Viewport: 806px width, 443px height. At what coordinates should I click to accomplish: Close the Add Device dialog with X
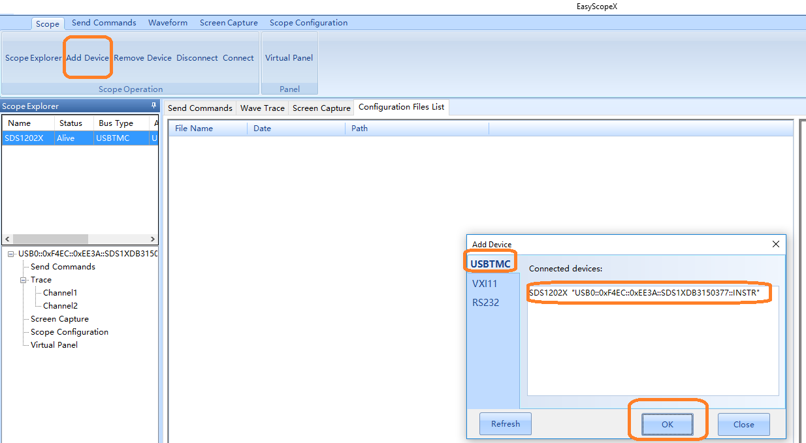776,244
